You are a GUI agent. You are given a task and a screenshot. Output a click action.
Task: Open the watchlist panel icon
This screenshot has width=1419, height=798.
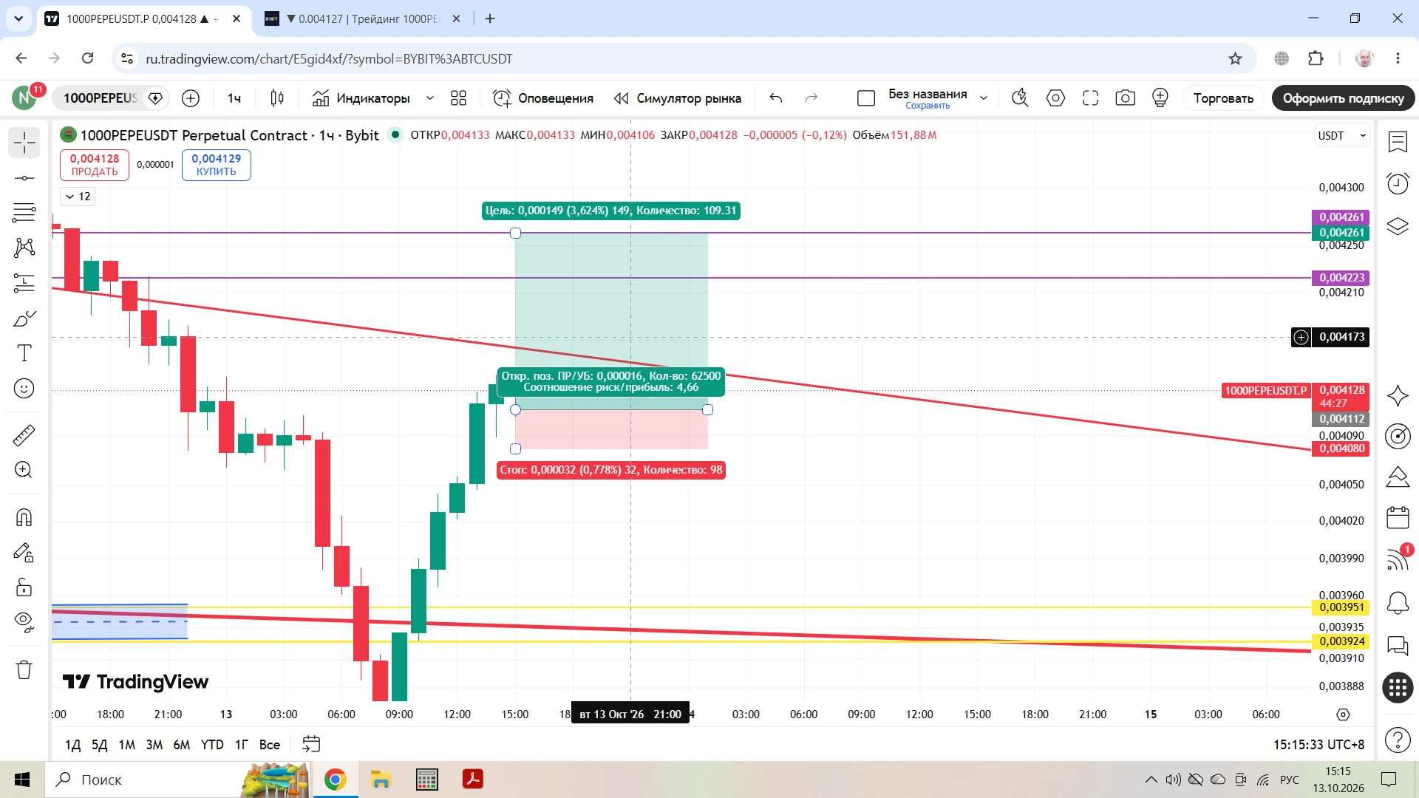point(1398,142)
